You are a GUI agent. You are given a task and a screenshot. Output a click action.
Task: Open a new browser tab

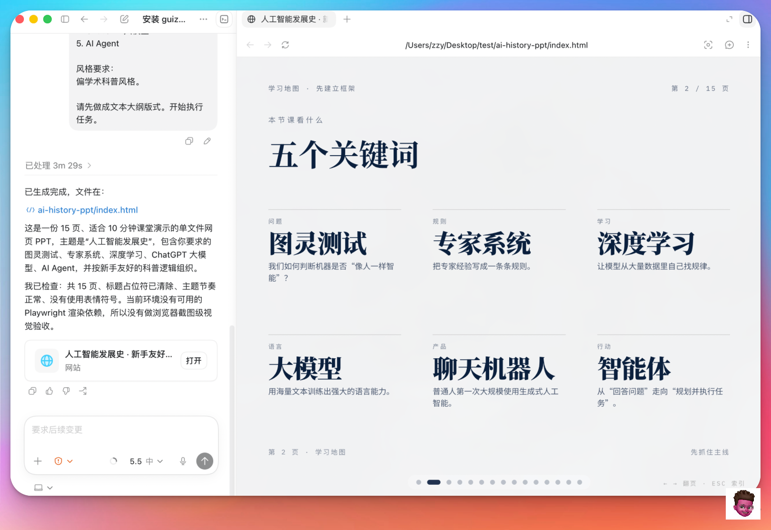pyautogui.click(x=347, y=19)
